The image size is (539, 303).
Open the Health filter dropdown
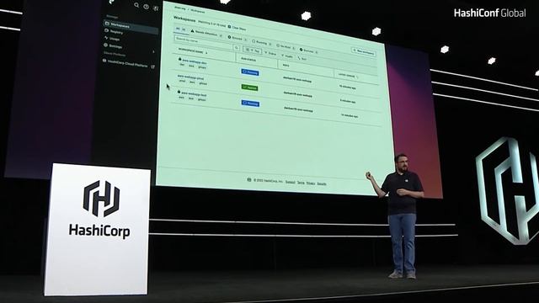[x=287, y=56]
